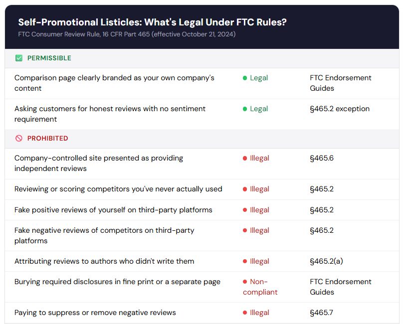Click the Self-Promotional Listicles title heading

[152, 22]
